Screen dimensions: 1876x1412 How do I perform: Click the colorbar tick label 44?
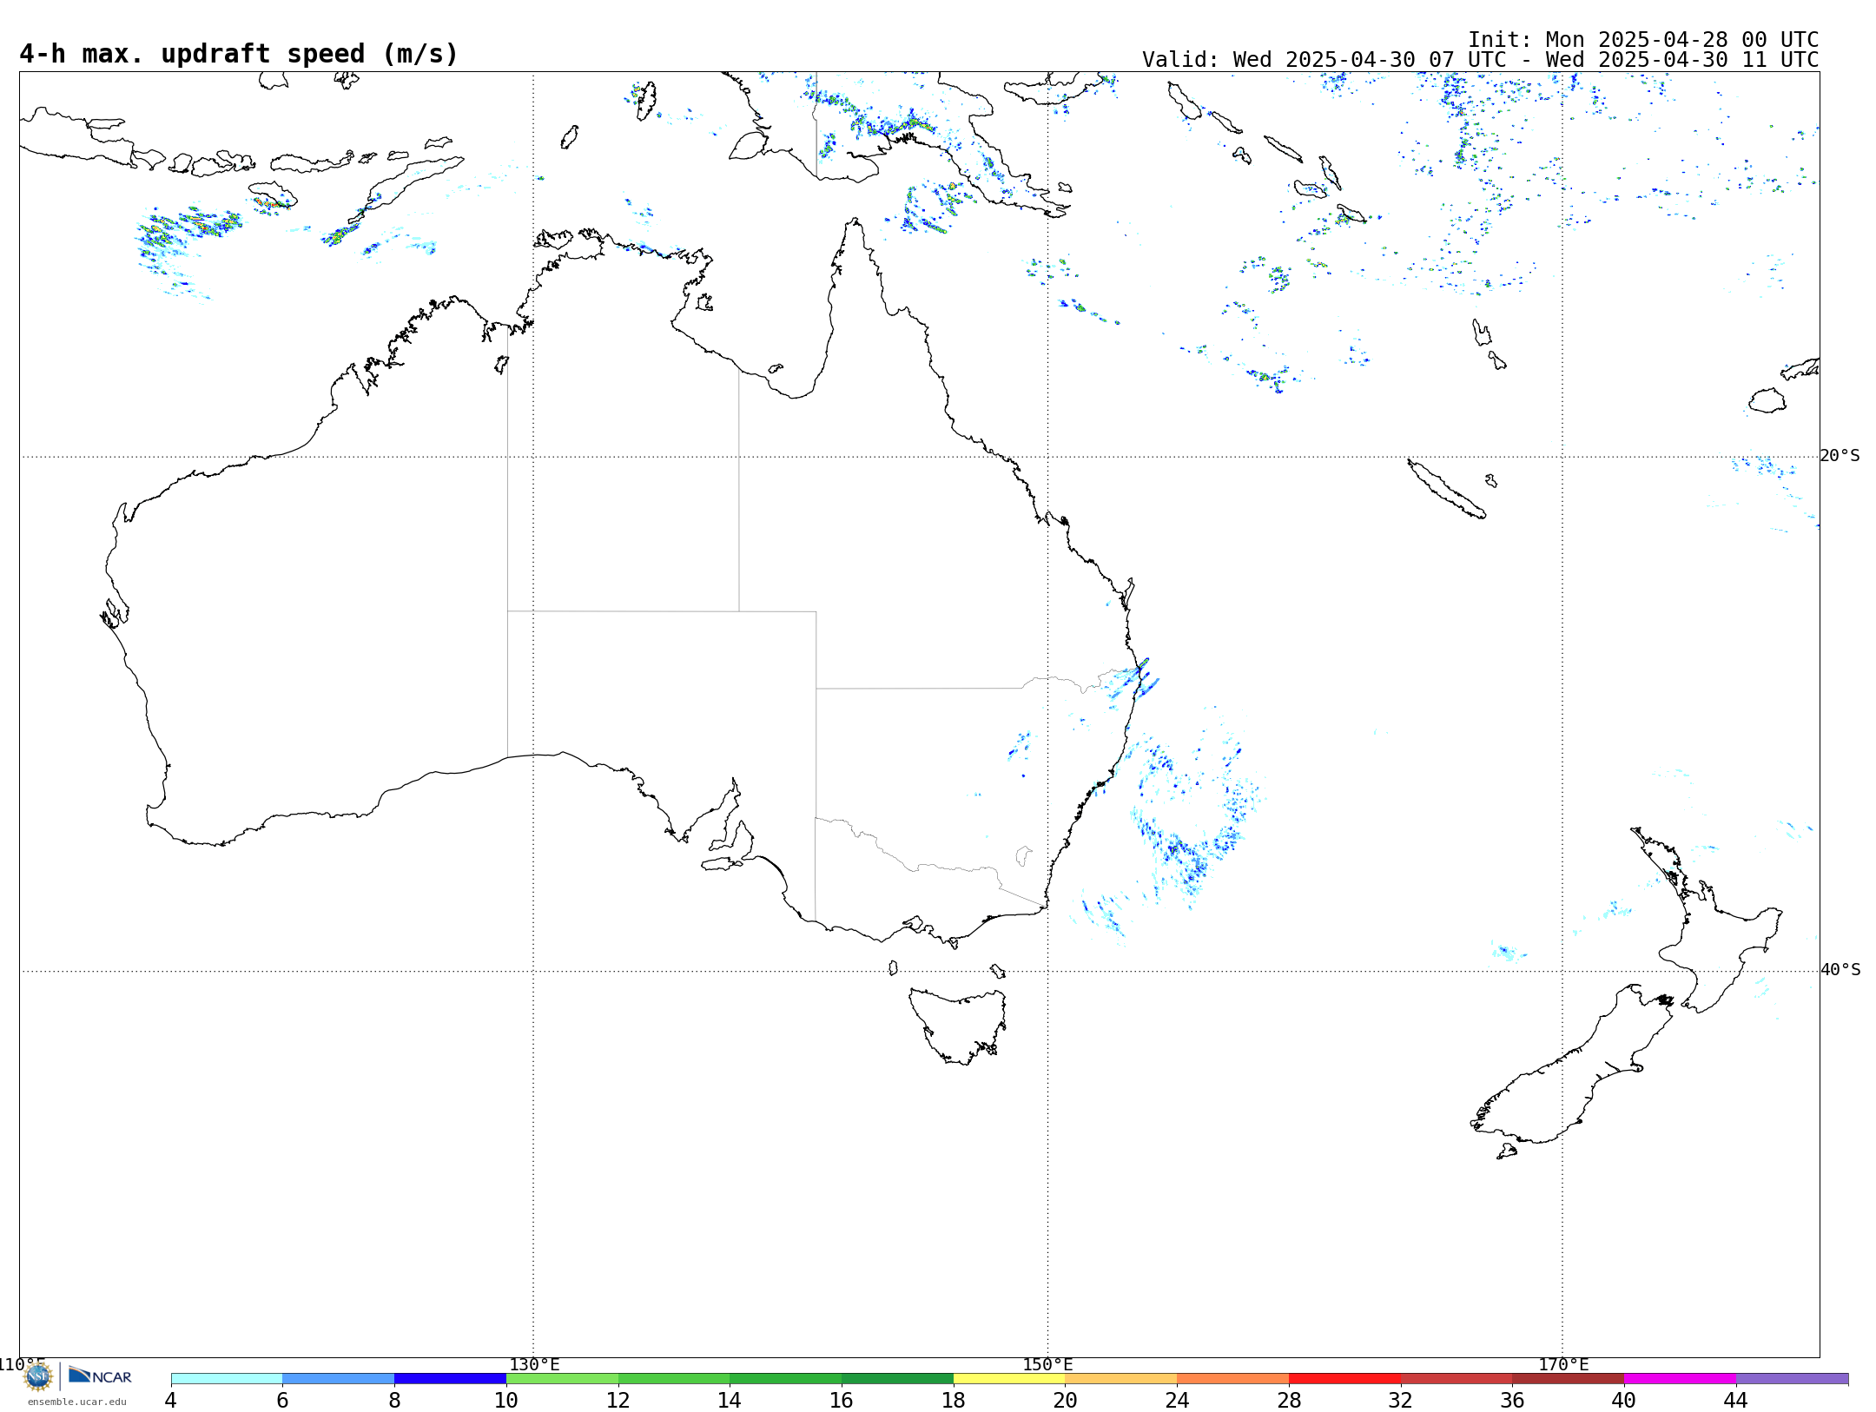click(x=1735, y=1401)
